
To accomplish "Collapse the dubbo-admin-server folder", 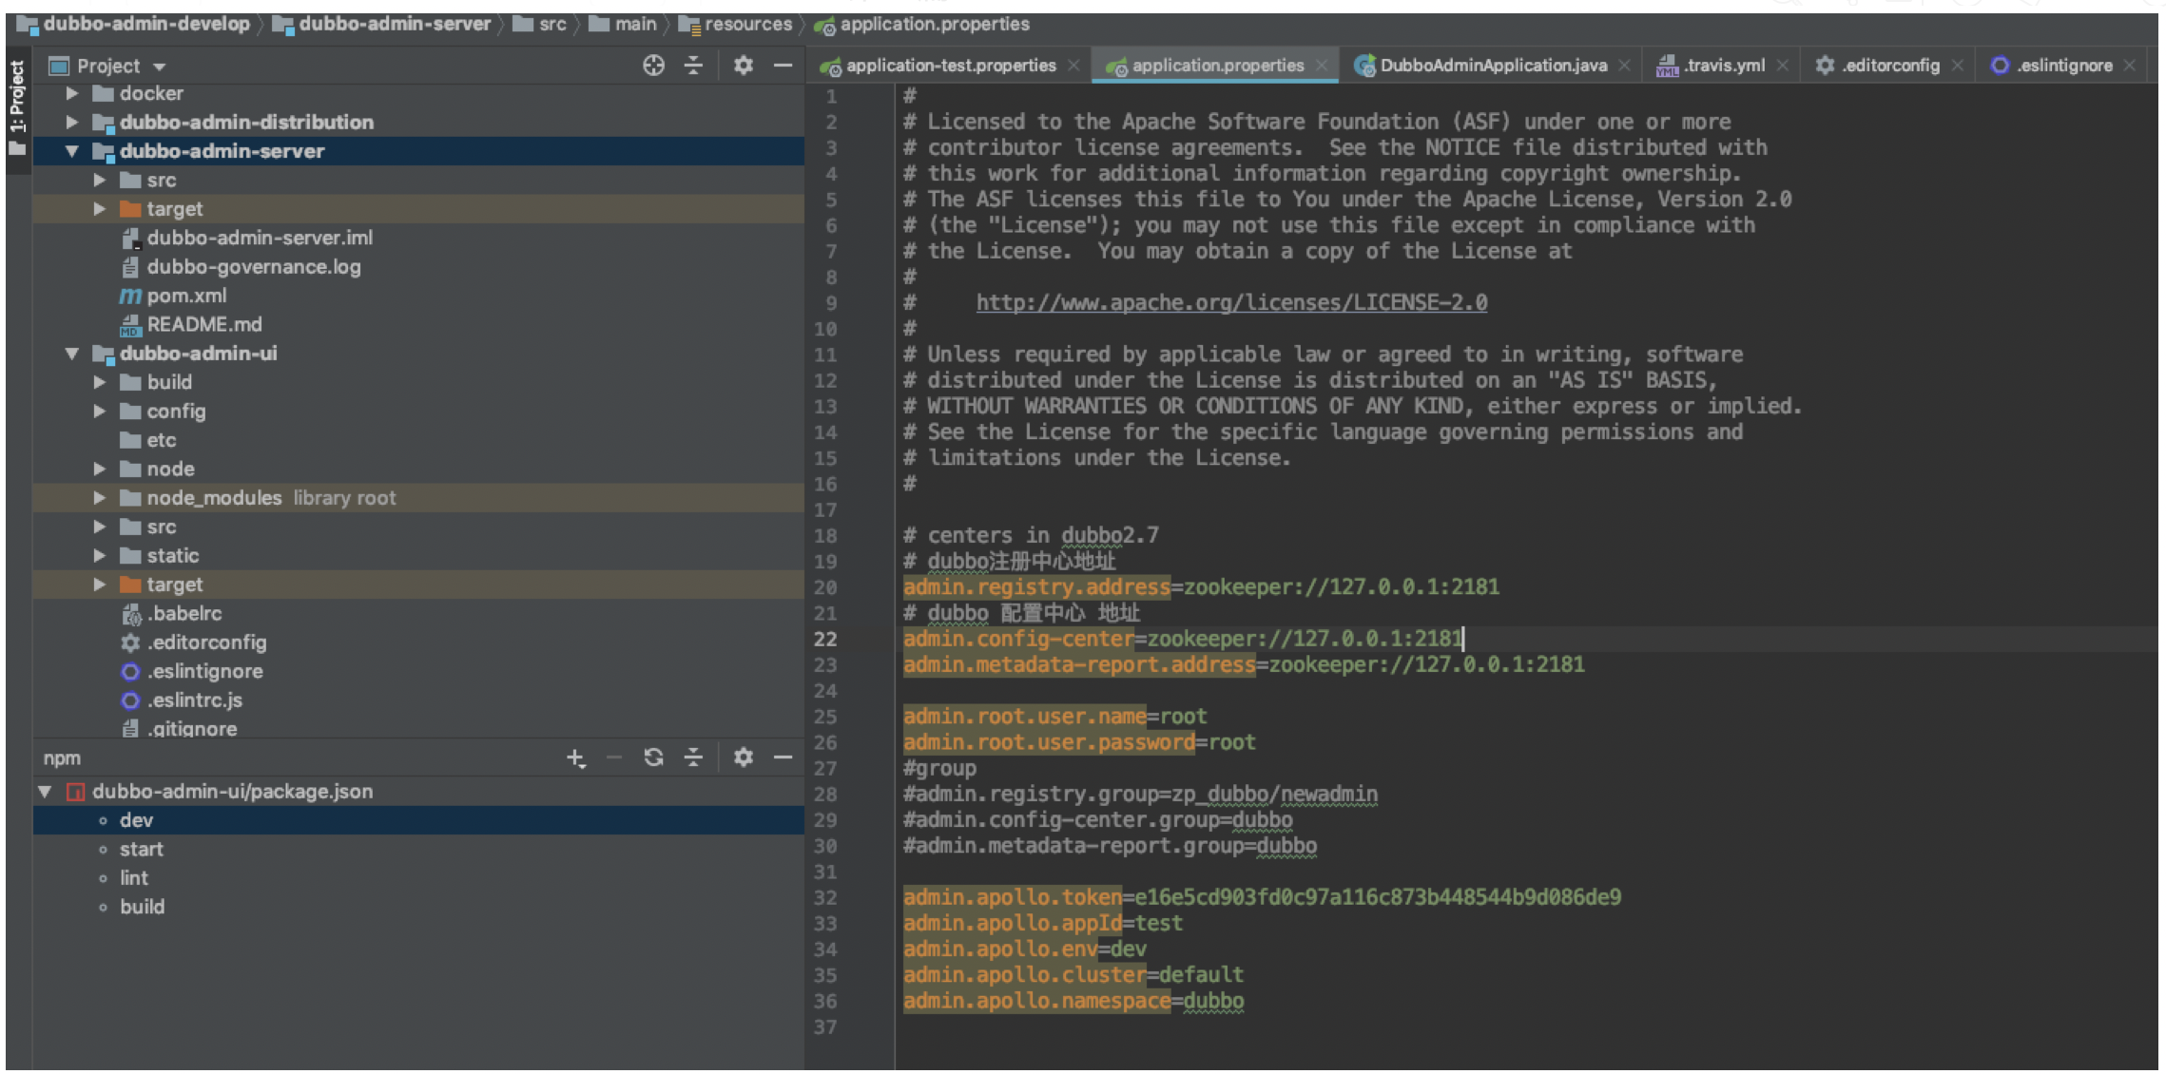I will pos(72,151).
